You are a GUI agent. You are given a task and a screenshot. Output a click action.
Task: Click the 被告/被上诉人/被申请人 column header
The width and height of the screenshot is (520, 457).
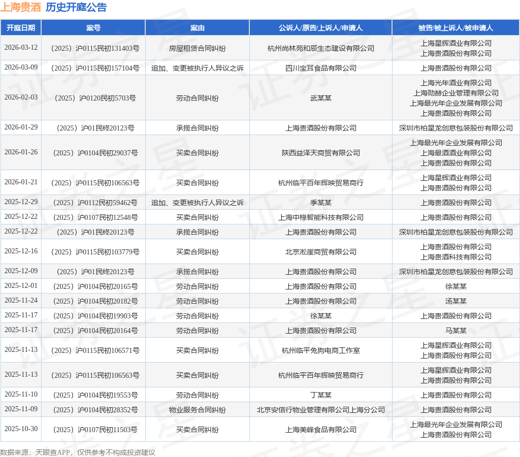coord(456,28)
